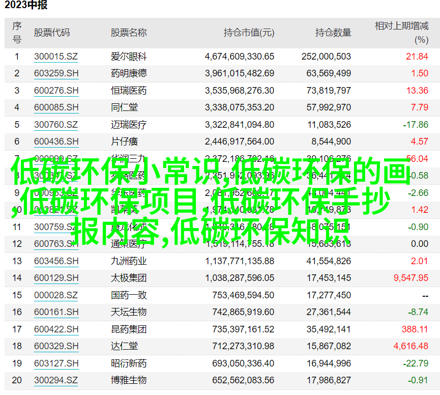Click market value 2,446,917,564.00
Screen dimensions: 440x395
(x=240, y=142)
